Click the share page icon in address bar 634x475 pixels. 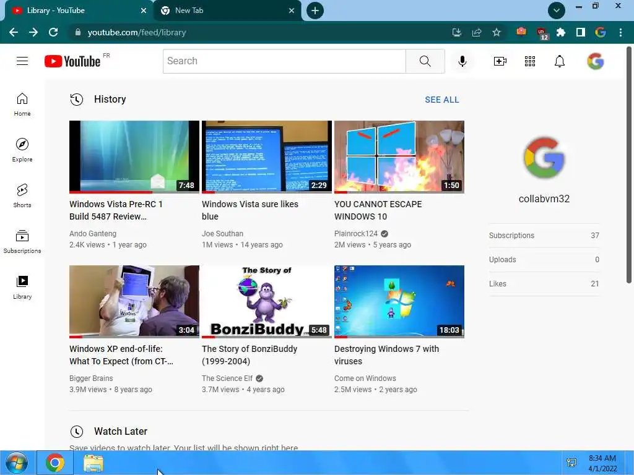pyautogui.click(x=477, y=32)
